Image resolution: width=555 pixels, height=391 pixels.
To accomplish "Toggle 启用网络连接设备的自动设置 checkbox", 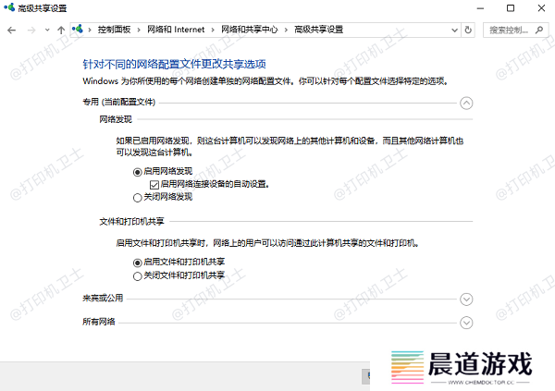I will (154, 185).
